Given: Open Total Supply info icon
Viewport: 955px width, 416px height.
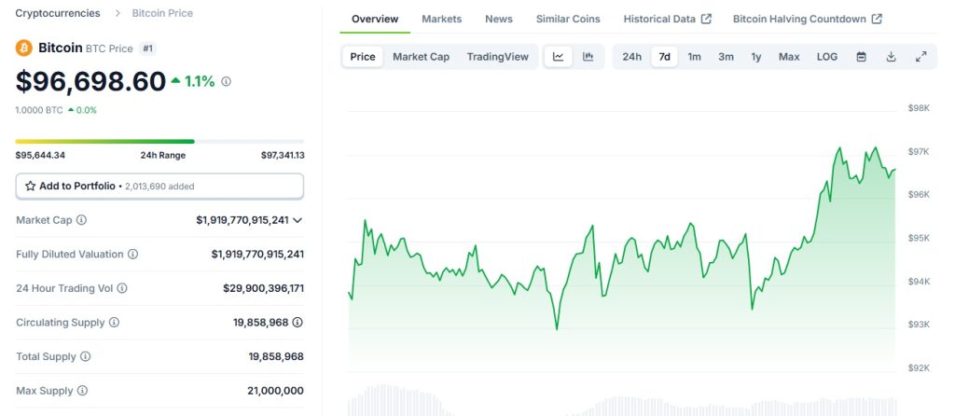Looking at the screenshot, I should pyautogui.click(x=85, y=356).
